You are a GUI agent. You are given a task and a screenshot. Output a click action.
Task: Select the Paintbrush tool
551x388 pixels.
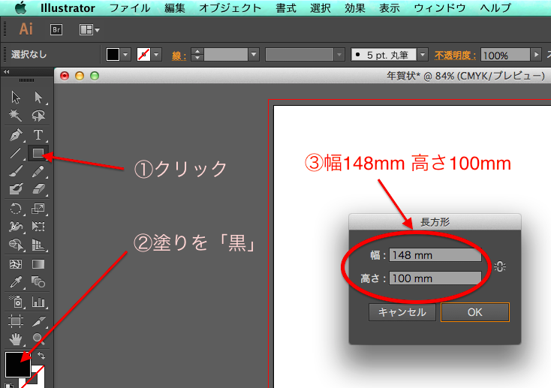tap(16, 171)
